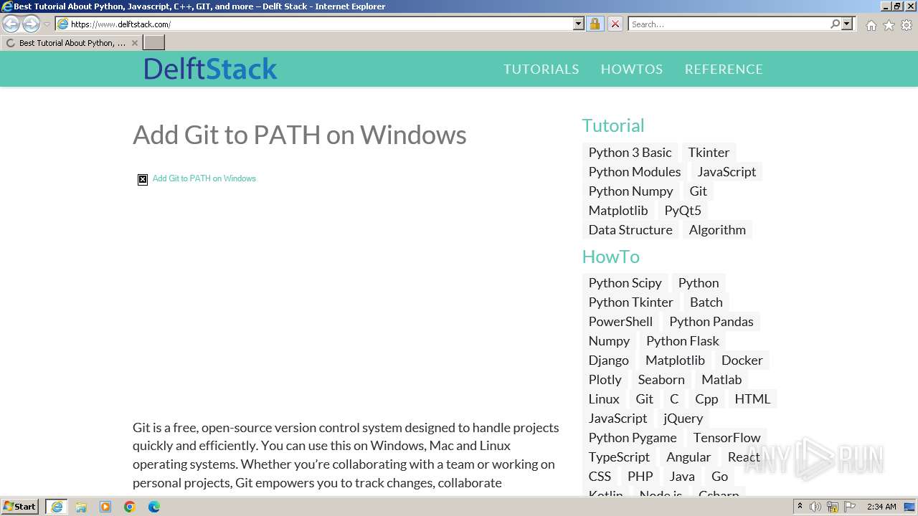This screenshot has width=918, height=516.
Task: Open Tools gear icon
Action: click(907, 25)
